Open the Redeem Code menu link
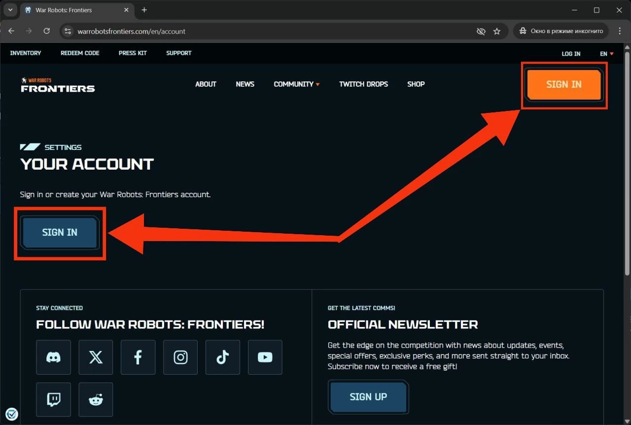 [x=80, y=53]
